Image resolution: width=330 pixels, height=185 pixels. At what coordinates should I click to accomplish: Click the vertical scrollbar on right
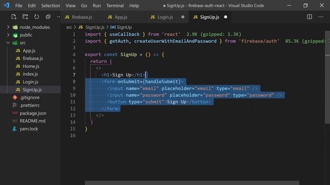(327, 78)
